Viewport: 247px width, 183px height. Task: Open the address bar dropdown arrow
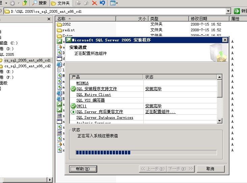(x=228, y=11)
